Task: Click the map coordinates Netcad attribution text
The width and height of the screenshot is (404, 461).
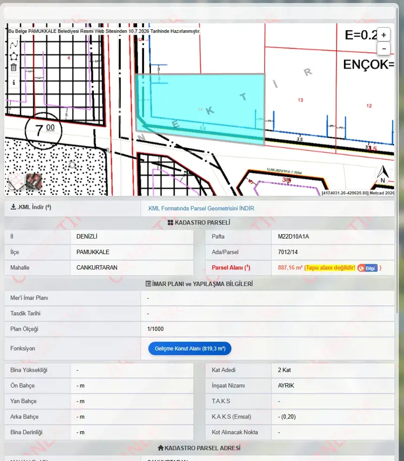Action: point(358,193)
